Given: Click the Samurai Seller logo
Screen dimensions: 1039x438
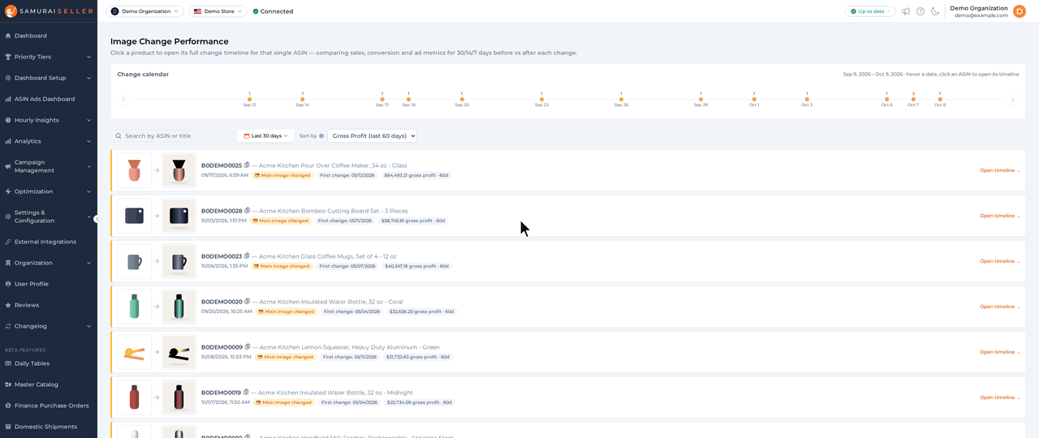Looking at the screenshot, I should [50, 11].
